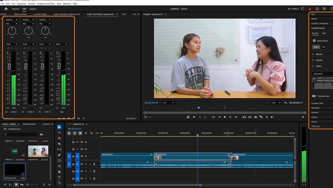Viewport: 333px width, 188px height.
Task: Switch Project panel to list view
Action: (11, 184)
